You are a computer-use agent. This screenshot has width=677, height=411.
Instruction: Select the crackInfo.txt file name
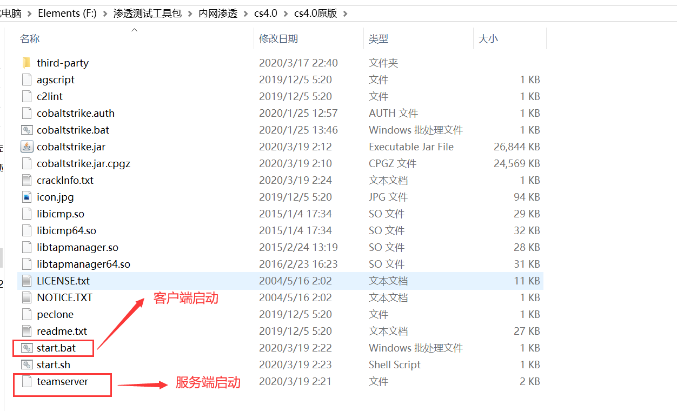point(65,180)
